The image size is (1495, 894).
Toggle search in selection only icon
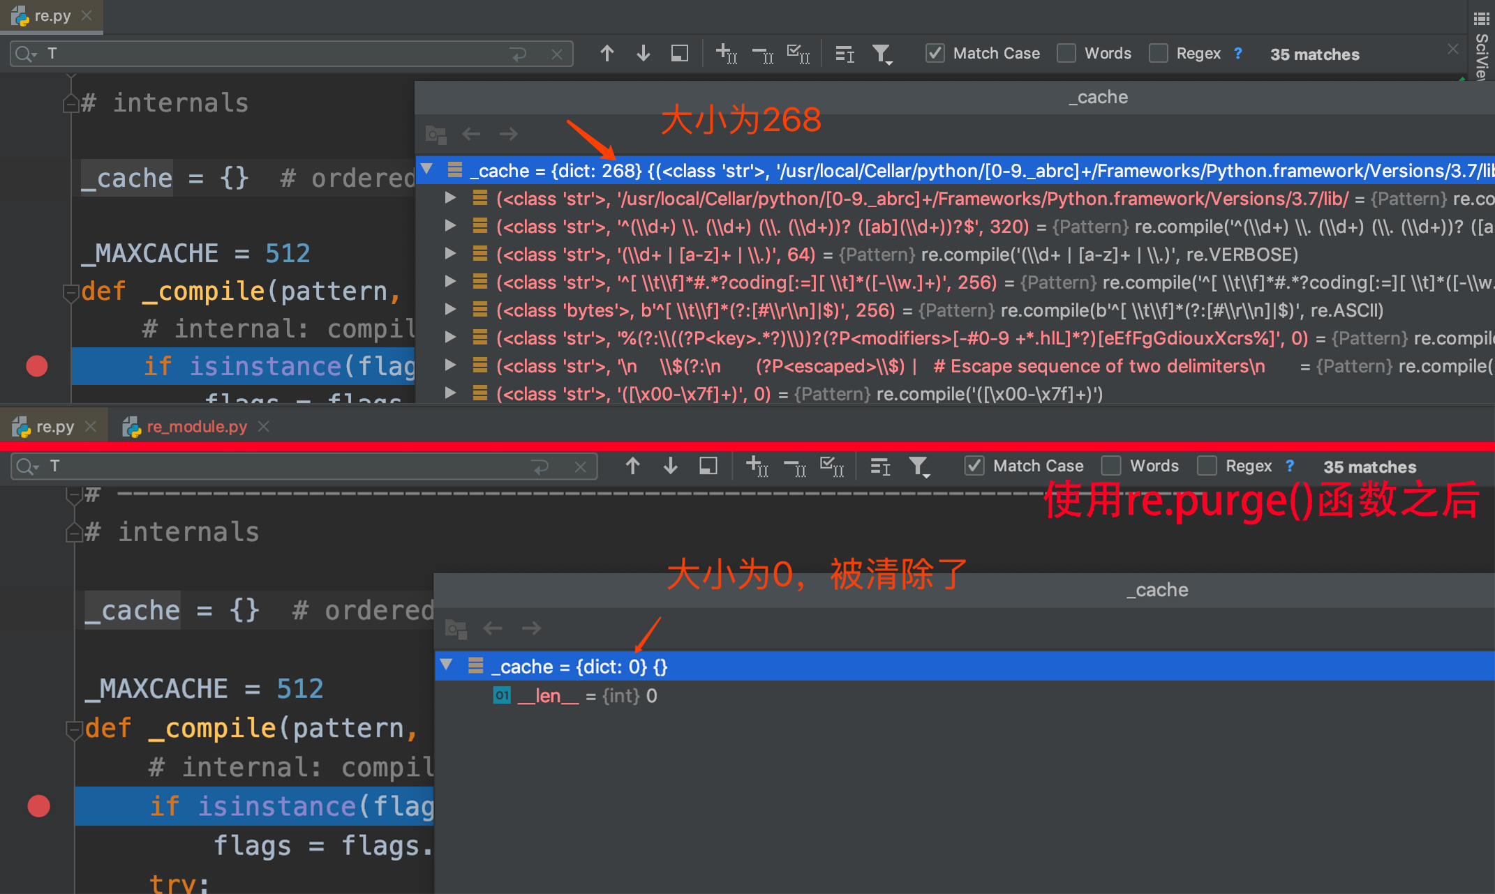point(679,52)
